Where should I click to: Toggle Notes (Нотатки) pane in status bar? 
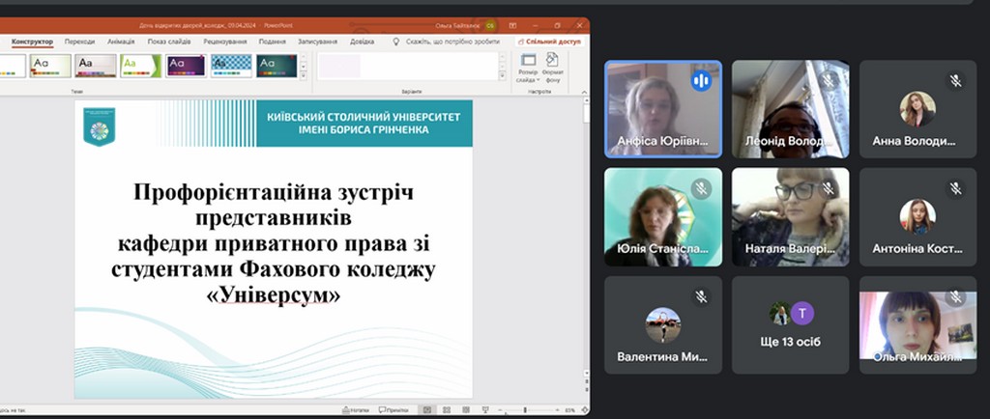tap(357, 410)
